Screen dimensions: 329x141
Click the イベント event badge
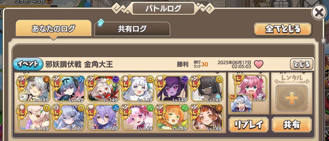(x=28, y=64)
